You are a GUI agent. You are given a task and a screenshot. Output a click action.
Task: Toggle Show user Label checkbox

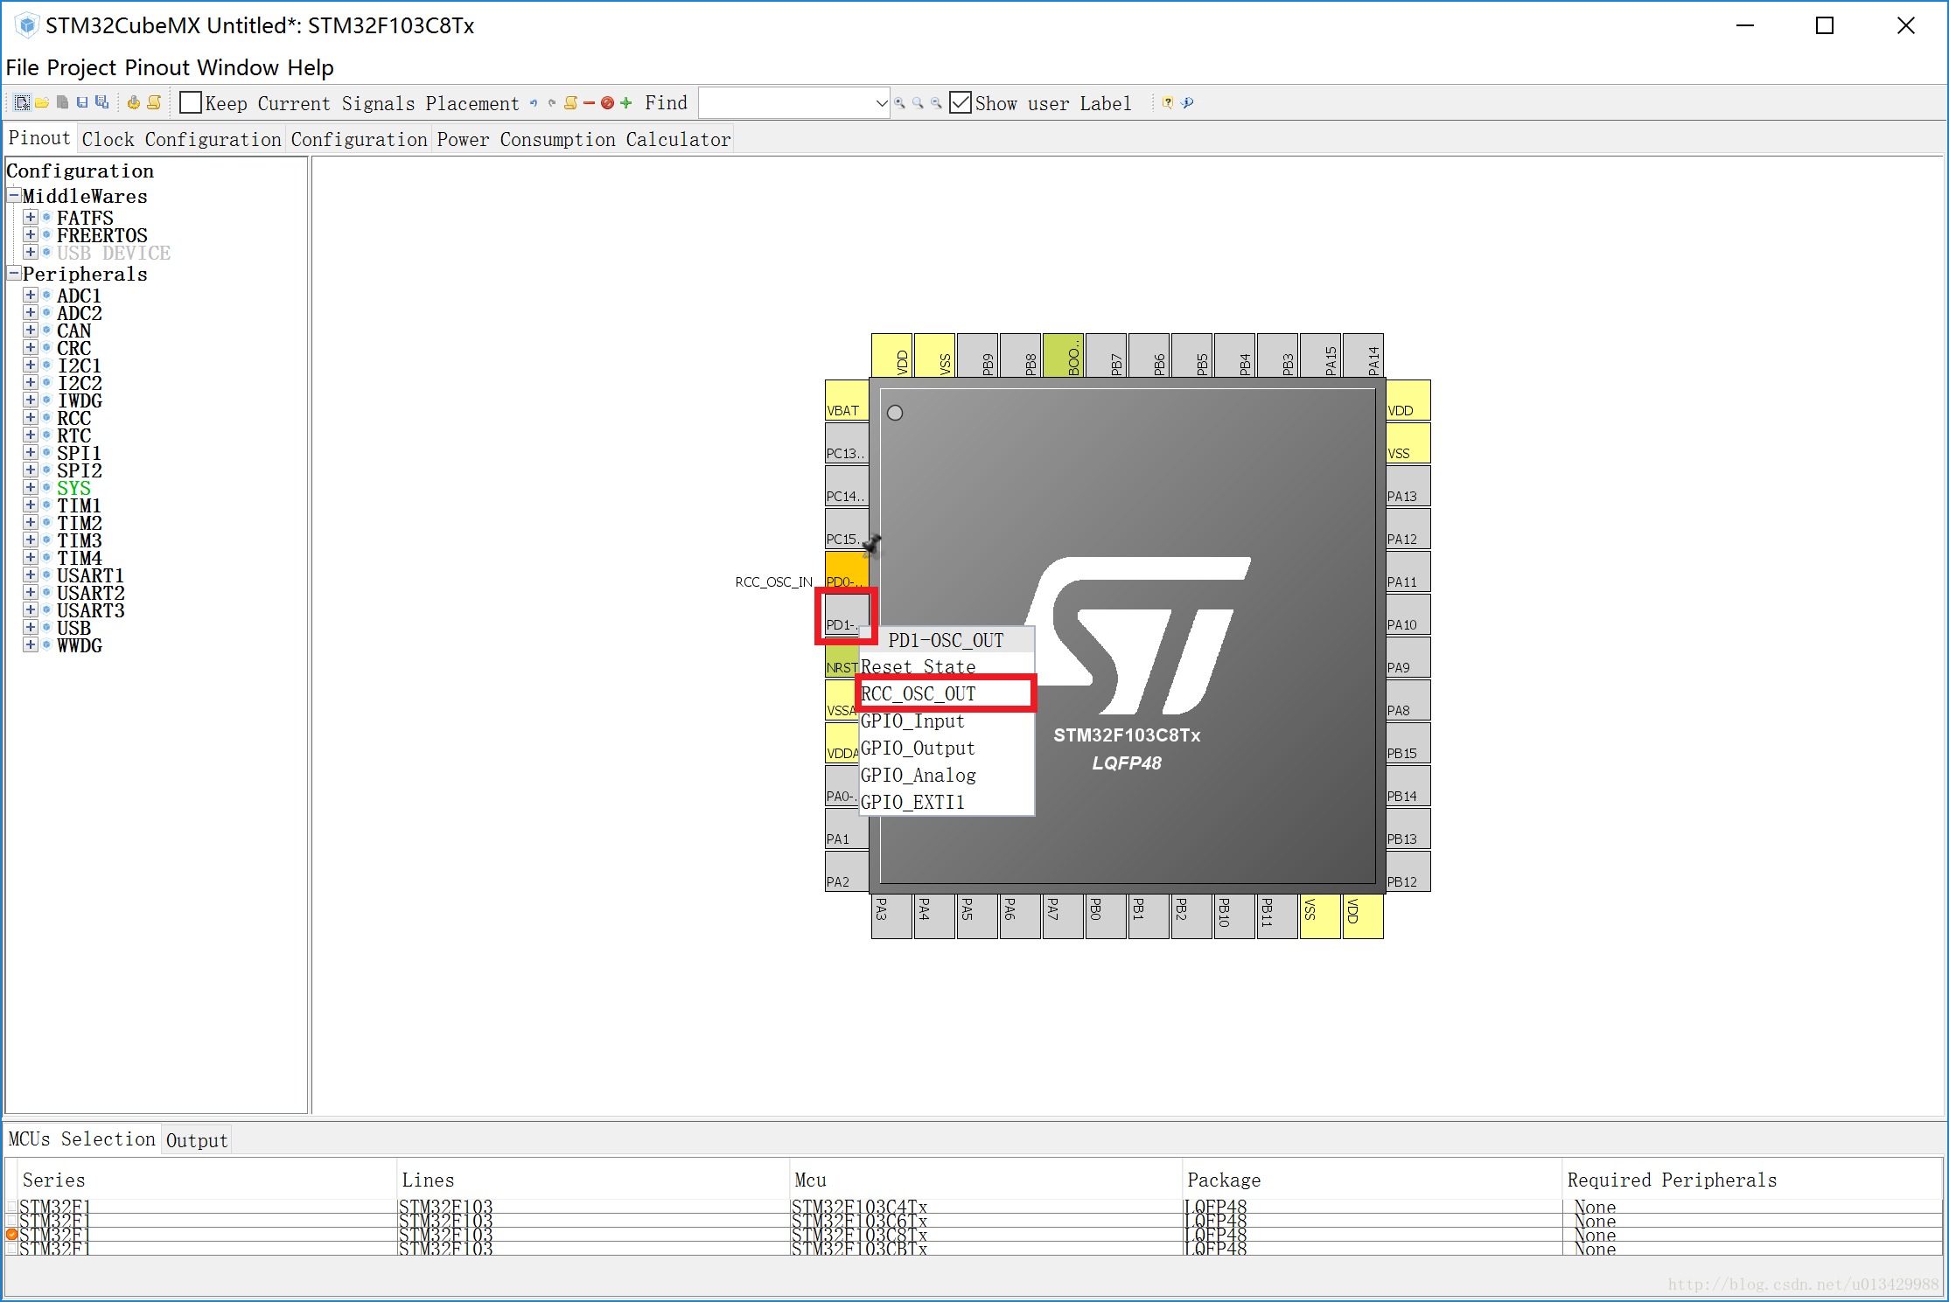[x=961, y=101]
